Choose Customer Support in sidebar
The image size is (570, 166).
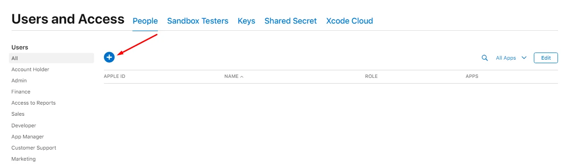pyautogui.click(x=34, y=148)
